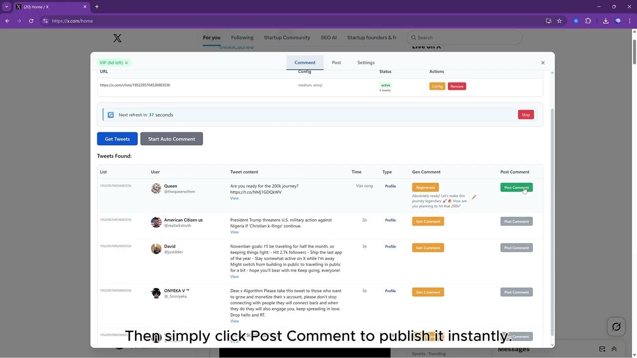Open Profile link in David's row
The image size is (637, 358).
[x=391, y=247]
